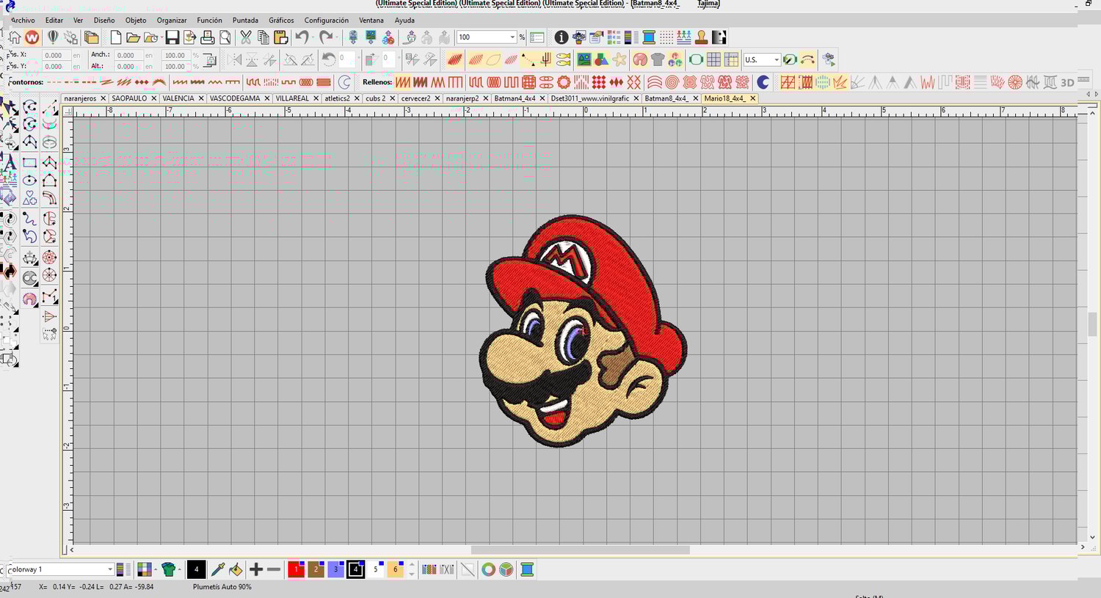Click the Print icon in toolbar
The width and height of the screenshot is (1101, 598).
coord(208,37)
